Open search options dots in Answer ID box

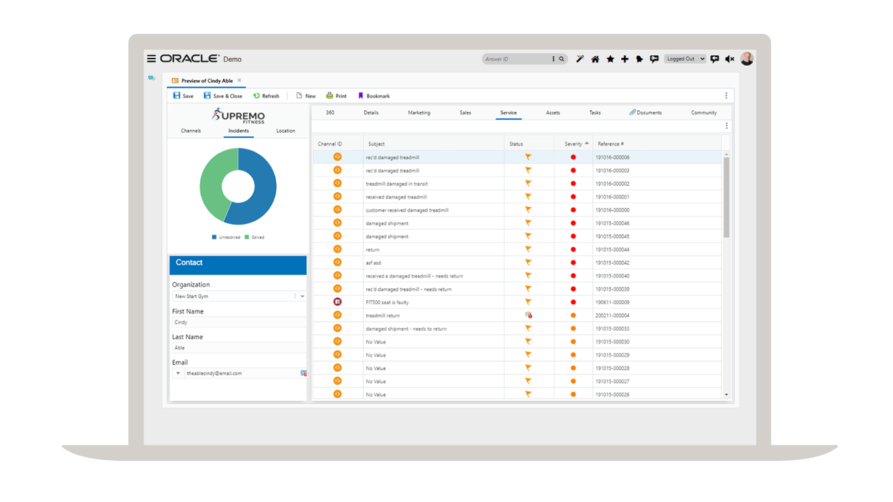pyautogui.click(x=553, y=59)
